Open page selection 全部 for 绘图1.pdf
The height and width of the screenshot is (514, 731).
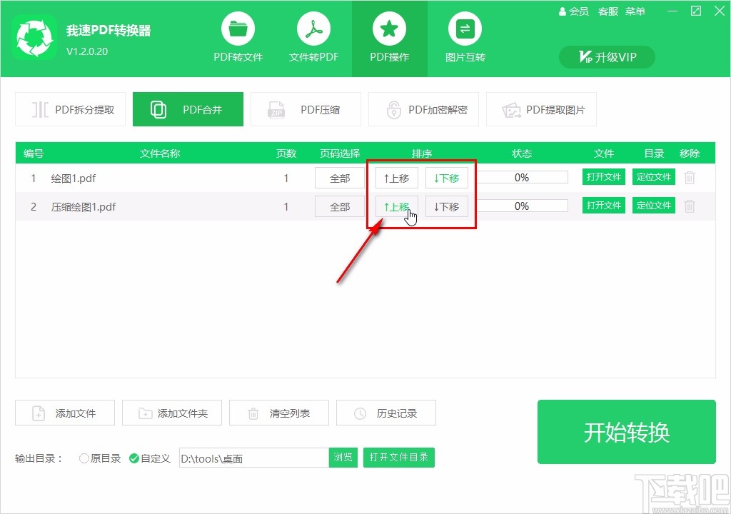pyautogui.click(x=338, y=177)
